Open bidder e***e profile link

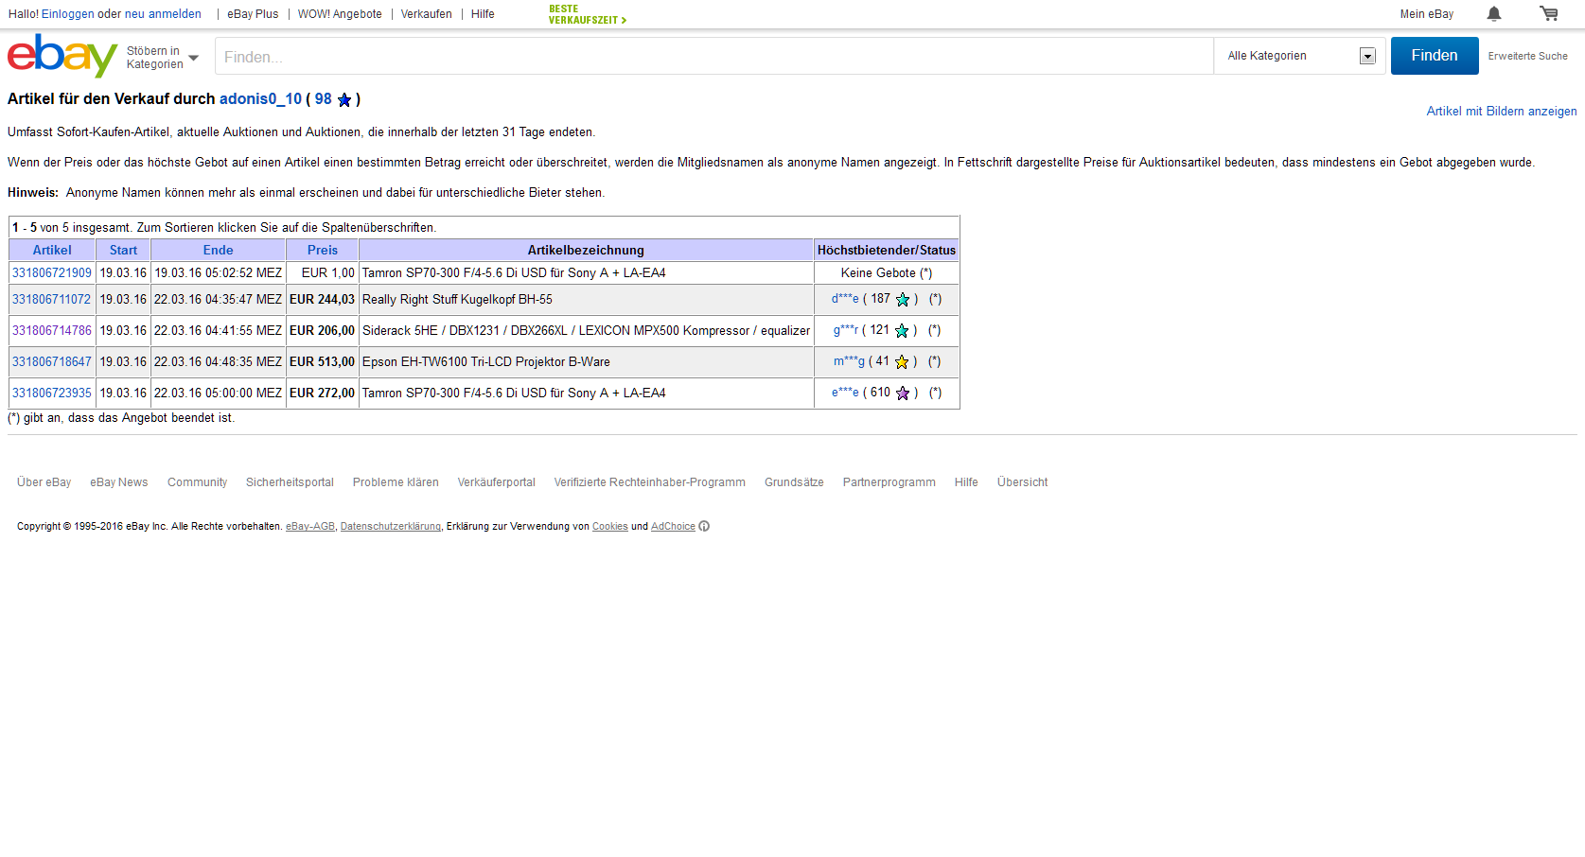pyautogui.click(x=845, y=393)
